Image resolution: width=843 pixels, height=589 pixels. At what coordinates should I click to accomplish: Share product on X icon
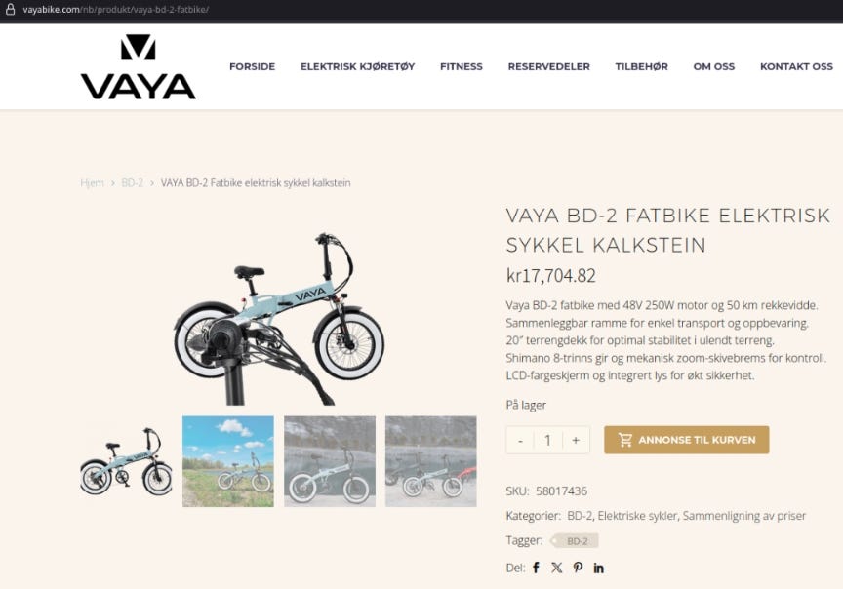pyautogui.click(x=556, y=568)
